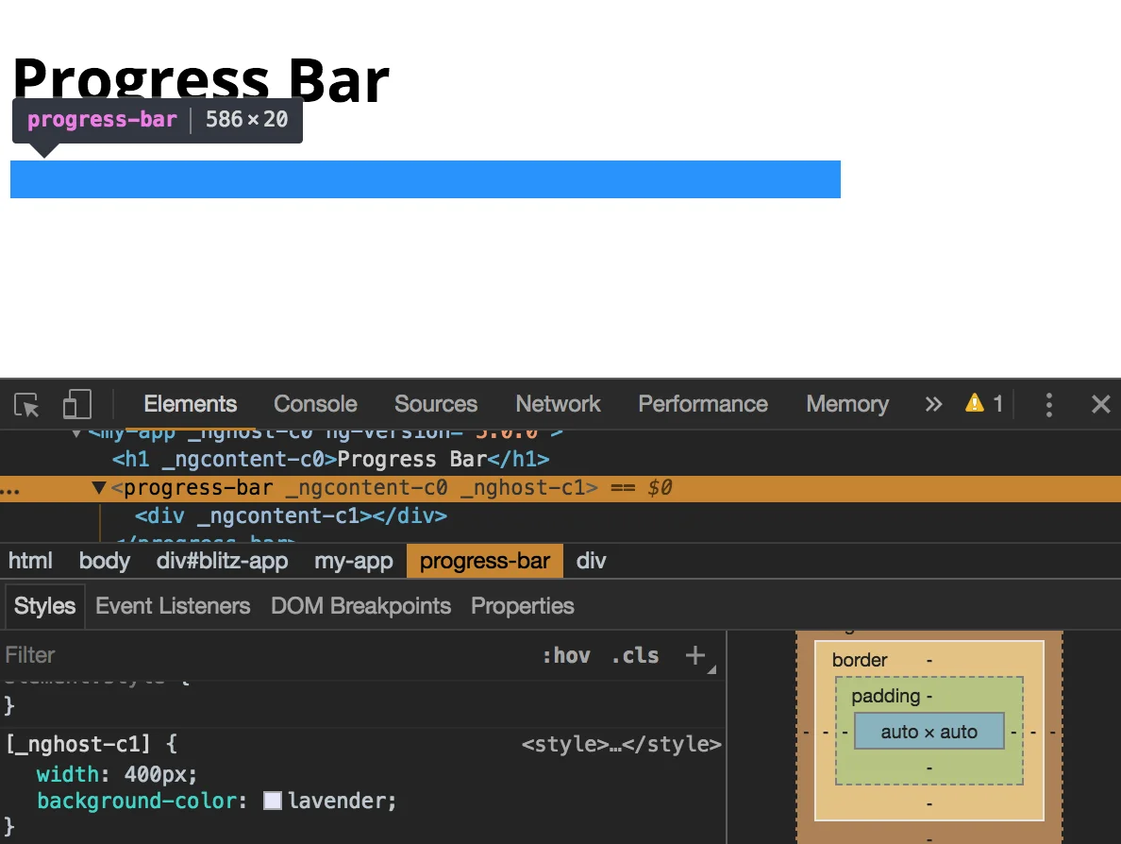Viewport: 1121px width, 844px height.
Task: Open the element state panel via :hov
Action: [567, 655]
